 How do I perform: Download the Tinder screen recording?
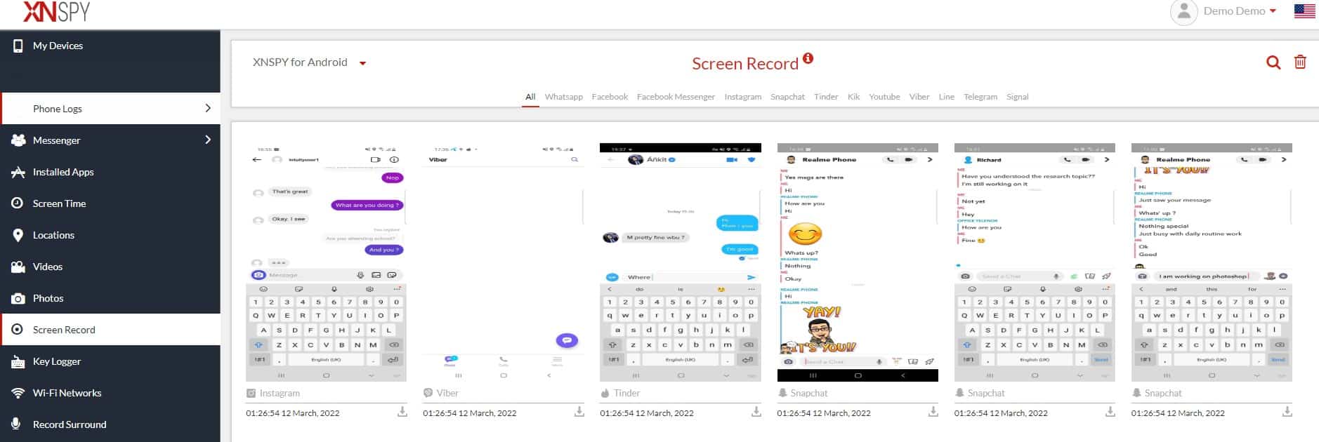(x=756, y=412)
